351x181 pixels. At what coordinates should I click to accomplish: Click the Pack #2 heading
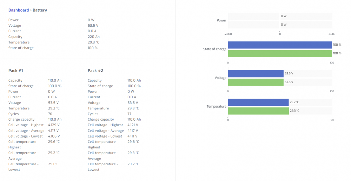click(95, 71)
